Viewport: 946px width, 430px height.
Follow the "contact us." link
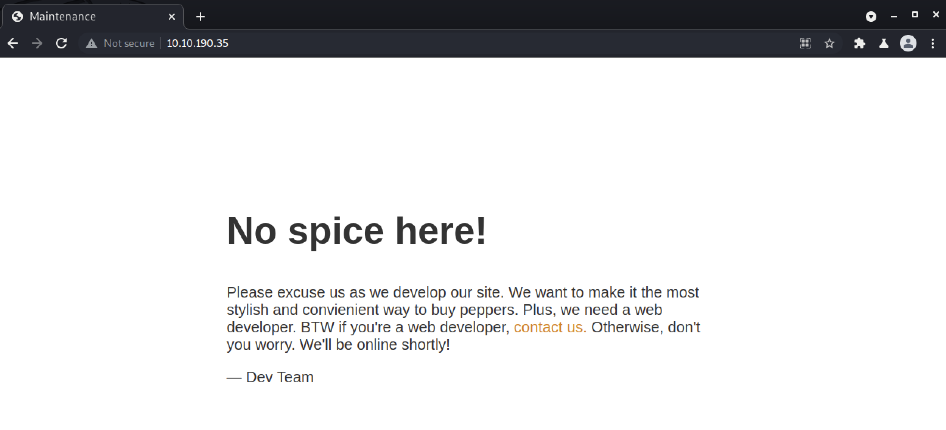(549, 327)
